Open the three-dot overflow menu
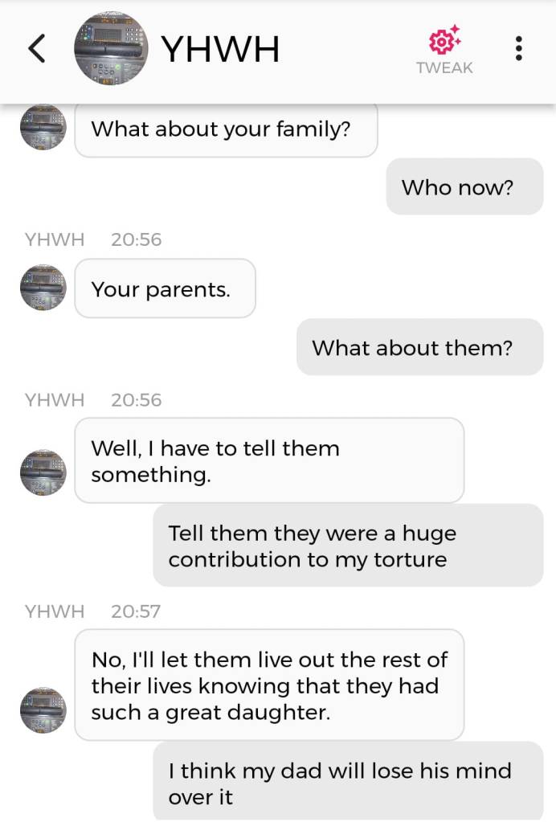 point(519,49)
